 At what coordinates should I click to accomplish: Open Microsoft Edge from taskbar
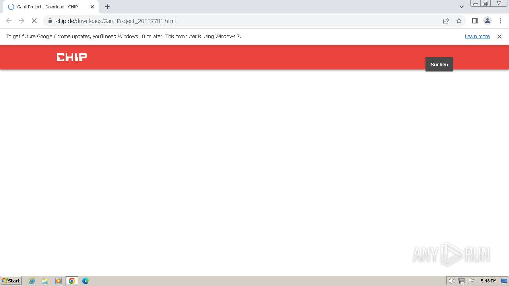[x=85, y=281]
